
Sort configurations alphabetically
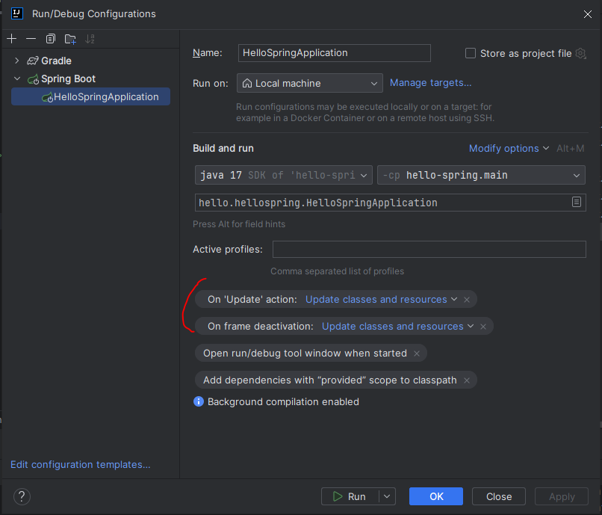tap(90, 39)
